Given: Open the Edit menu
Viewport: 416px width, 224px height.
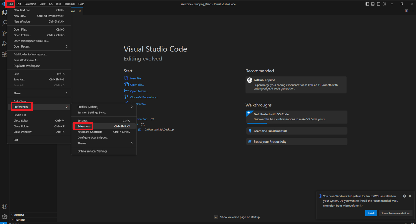Looking at the screenshot, I should point(19,4).
